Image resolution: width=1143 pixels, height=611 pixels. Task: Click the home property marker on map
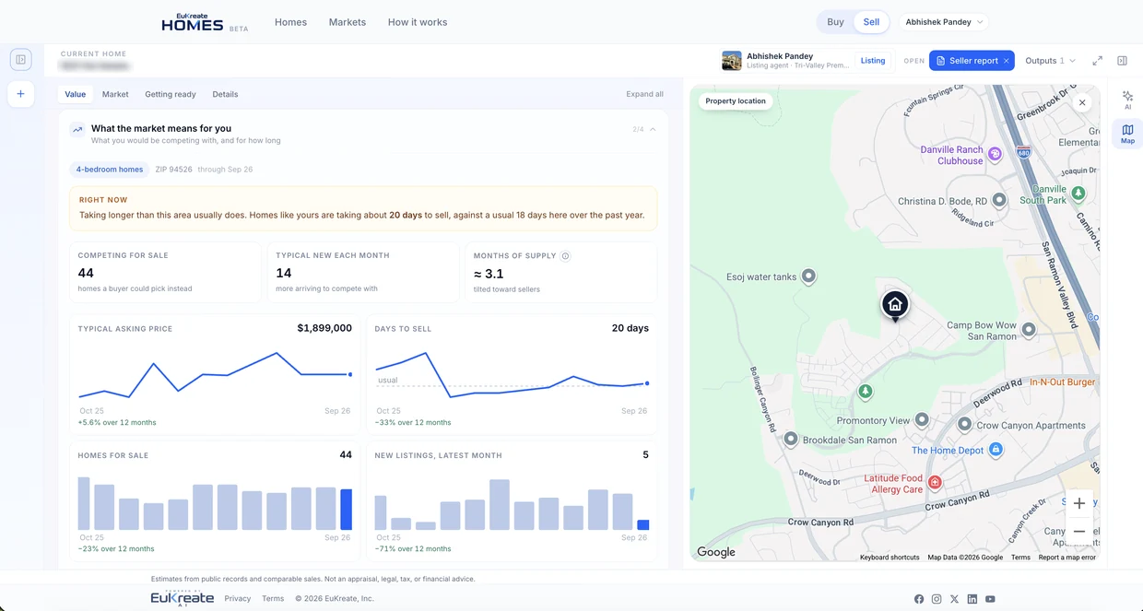pos(894,305)
